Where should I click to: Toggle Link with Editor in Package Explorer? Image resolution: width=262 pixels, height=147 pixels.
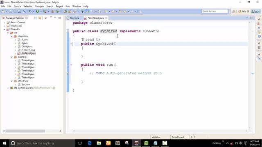point(40,18)
